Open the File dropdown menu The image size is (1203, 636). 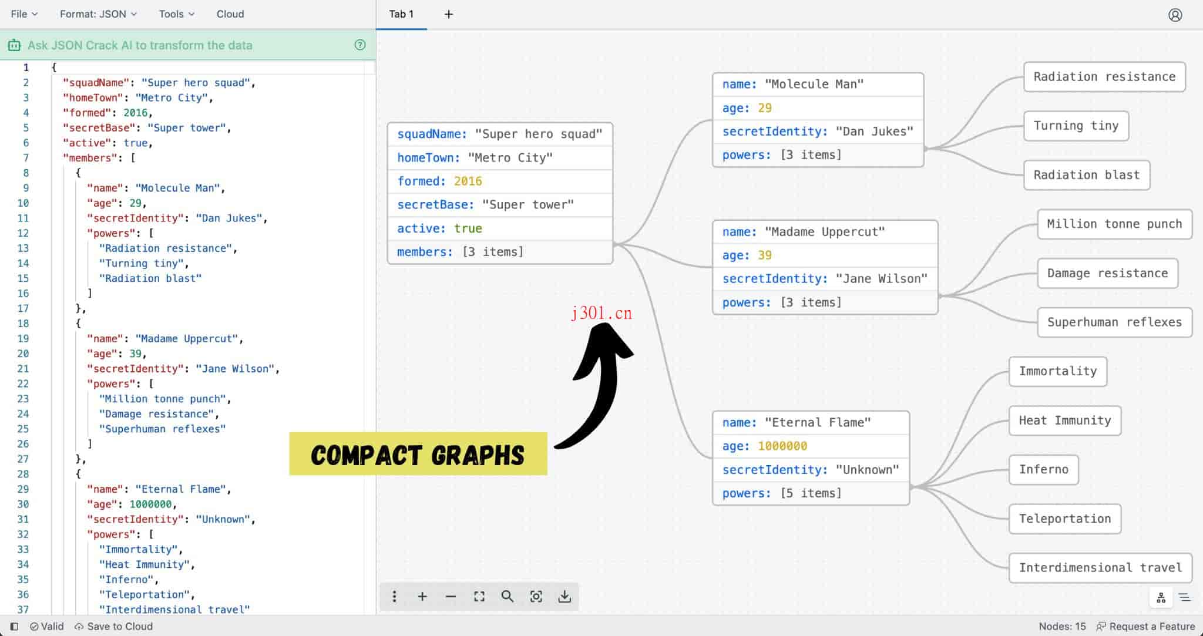[x=23, y=14]
